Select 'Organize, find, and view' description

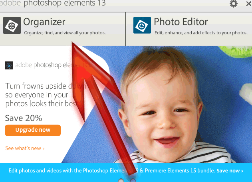tap(65, 33)
